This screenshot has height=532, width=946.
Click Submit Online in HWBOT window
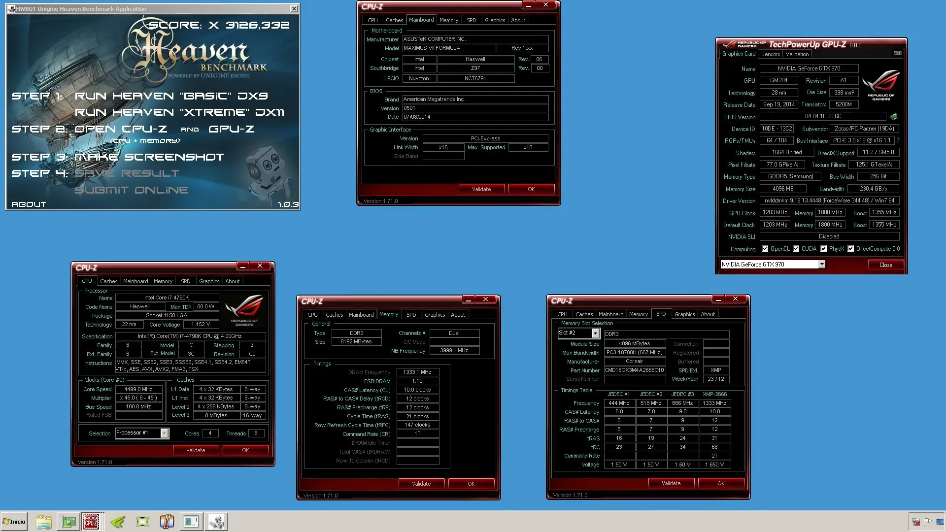[x=131, y=190]
